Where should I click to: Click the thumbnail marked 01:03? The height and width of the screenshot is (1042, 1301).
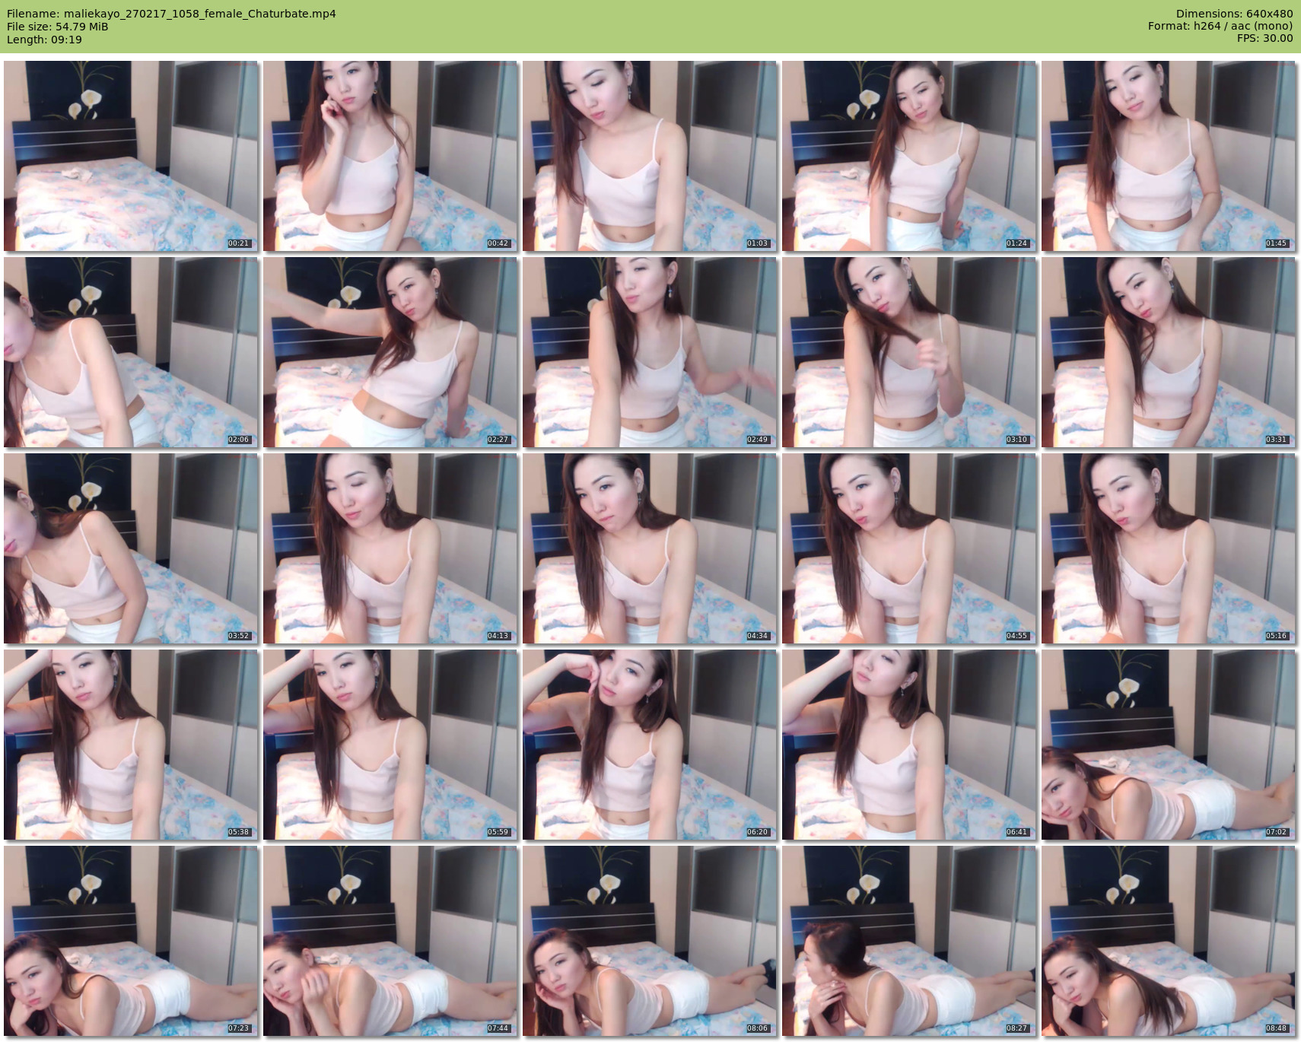(x=650, y=156)
